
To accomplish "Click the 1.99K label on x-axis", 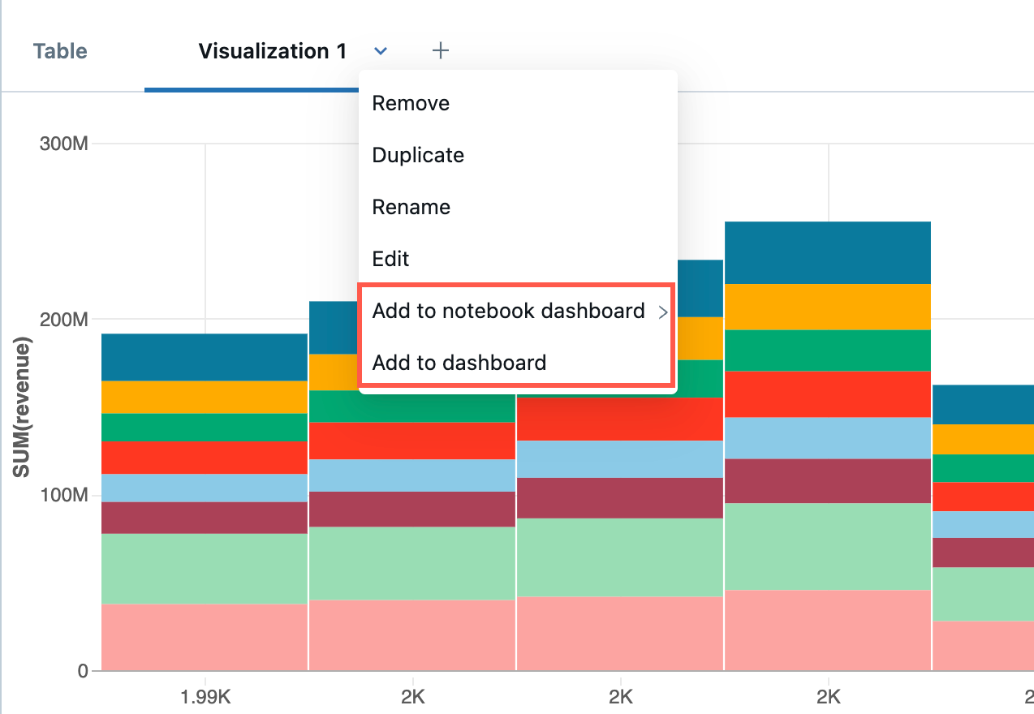I will pyautogui.click(x=203, y=696).
